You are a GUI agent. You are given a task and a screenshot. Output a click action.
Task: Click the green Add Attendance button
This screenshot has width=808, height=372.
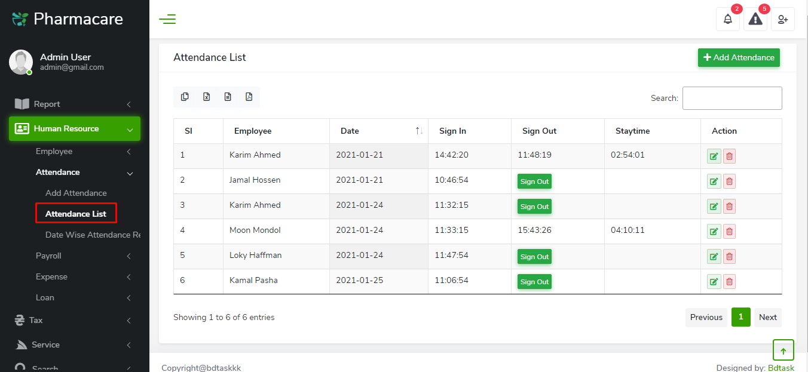(x=739, y=57)
